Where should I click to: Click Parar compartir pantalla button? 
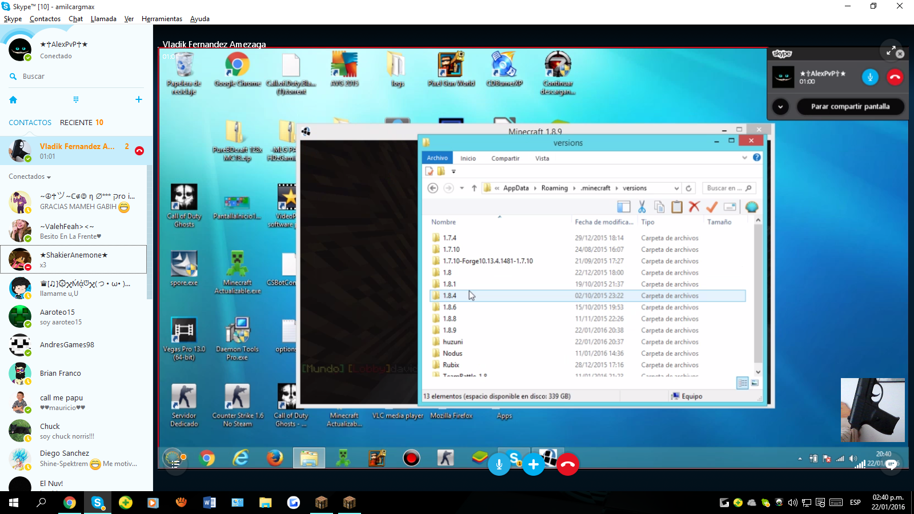[850, 107]
